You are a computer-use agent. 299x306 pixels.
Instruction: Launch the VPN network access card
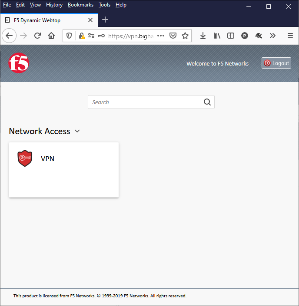pyautogui.click(x=64, y=170)
